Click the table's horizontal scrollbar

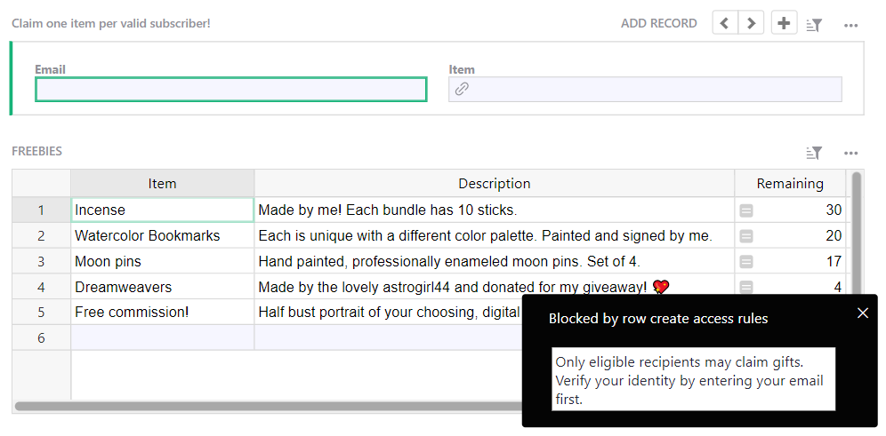point(267,407)
